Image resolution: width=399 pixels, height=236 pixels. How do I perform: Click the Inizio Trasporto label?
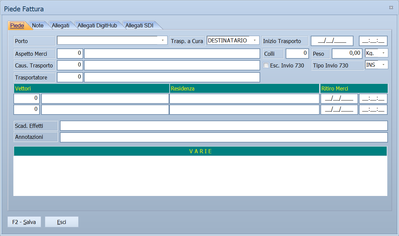coord(285,41)
